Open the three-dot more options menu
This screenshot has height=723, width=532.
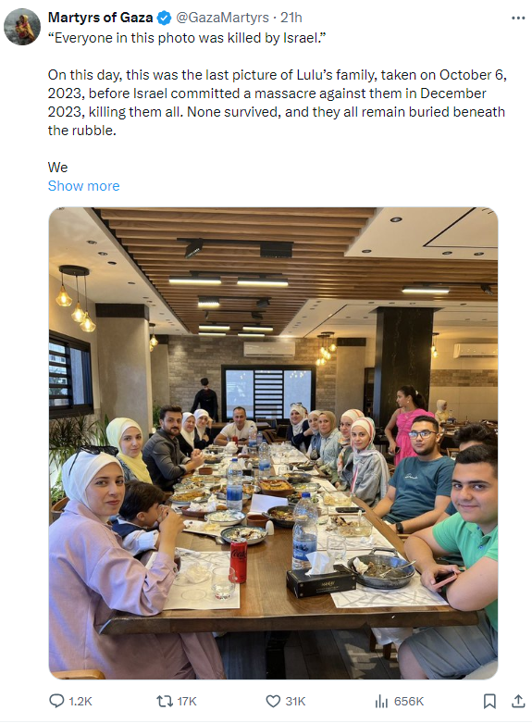518,18
